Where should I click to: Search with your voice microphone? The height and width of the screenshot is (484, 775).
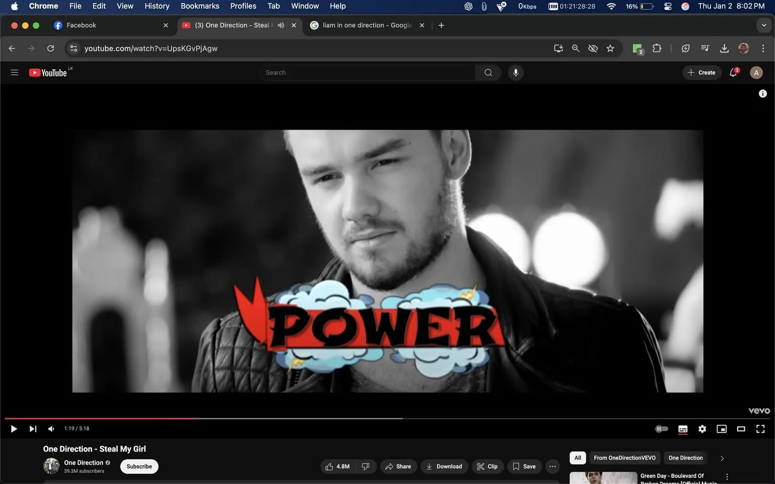(x=515, y=73)
